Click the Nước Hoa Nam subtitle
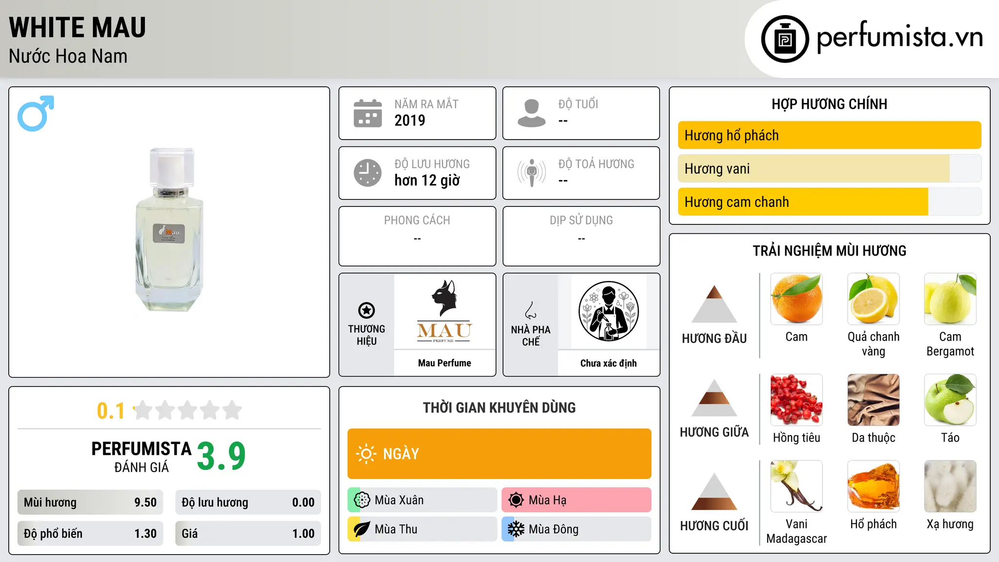 pos(68,56)
